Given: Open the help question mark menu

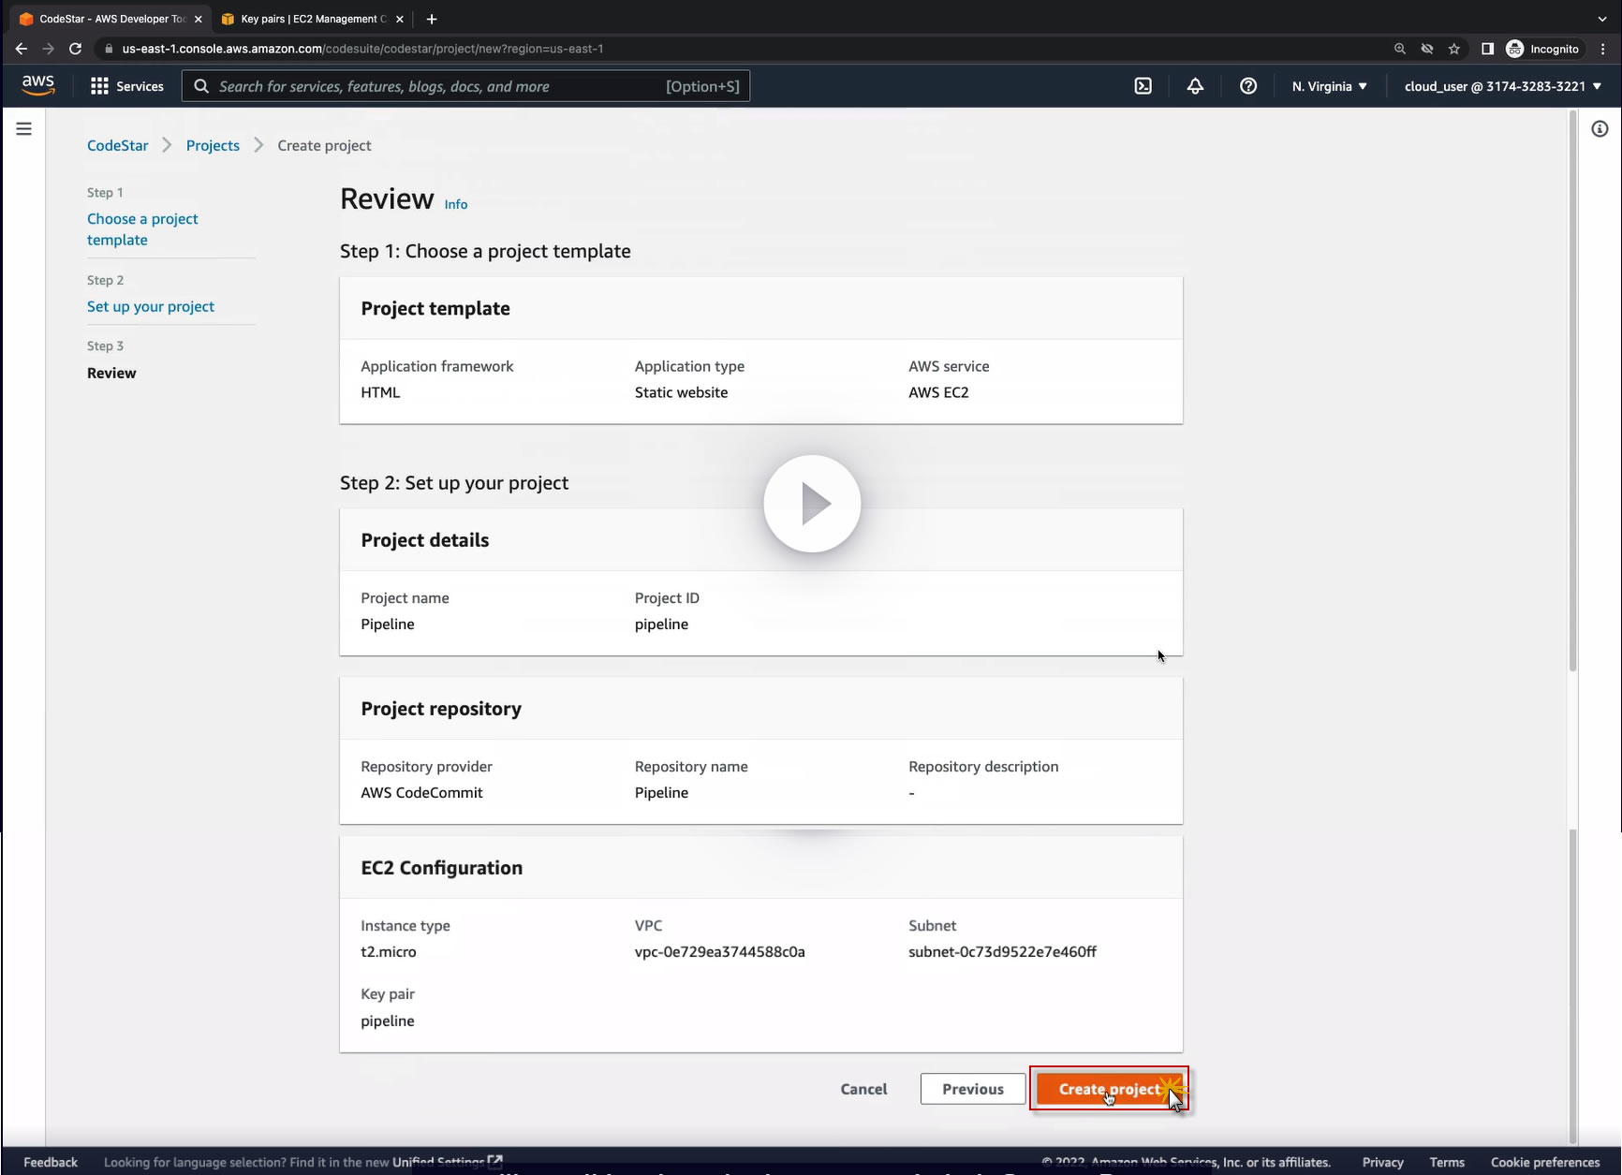Looking at the screenshot, I should coord(1247,86).
